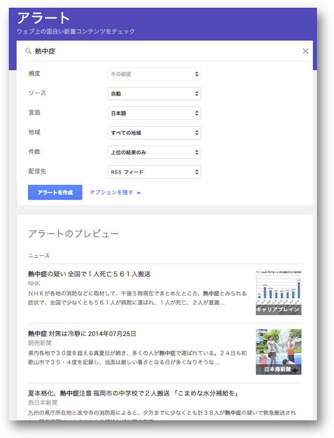Click the ニュース section heading

39,255
